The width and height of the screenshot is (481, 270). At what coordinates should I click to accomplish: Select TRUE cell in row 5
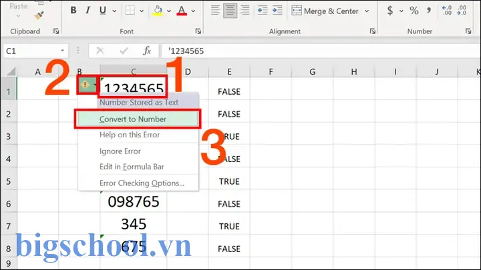(x=229, y=181)
